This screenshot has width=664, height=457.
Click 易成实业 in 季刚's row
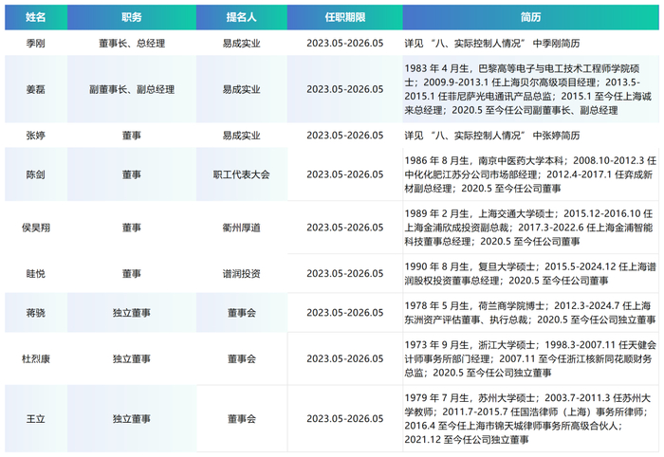click(241, 44)
